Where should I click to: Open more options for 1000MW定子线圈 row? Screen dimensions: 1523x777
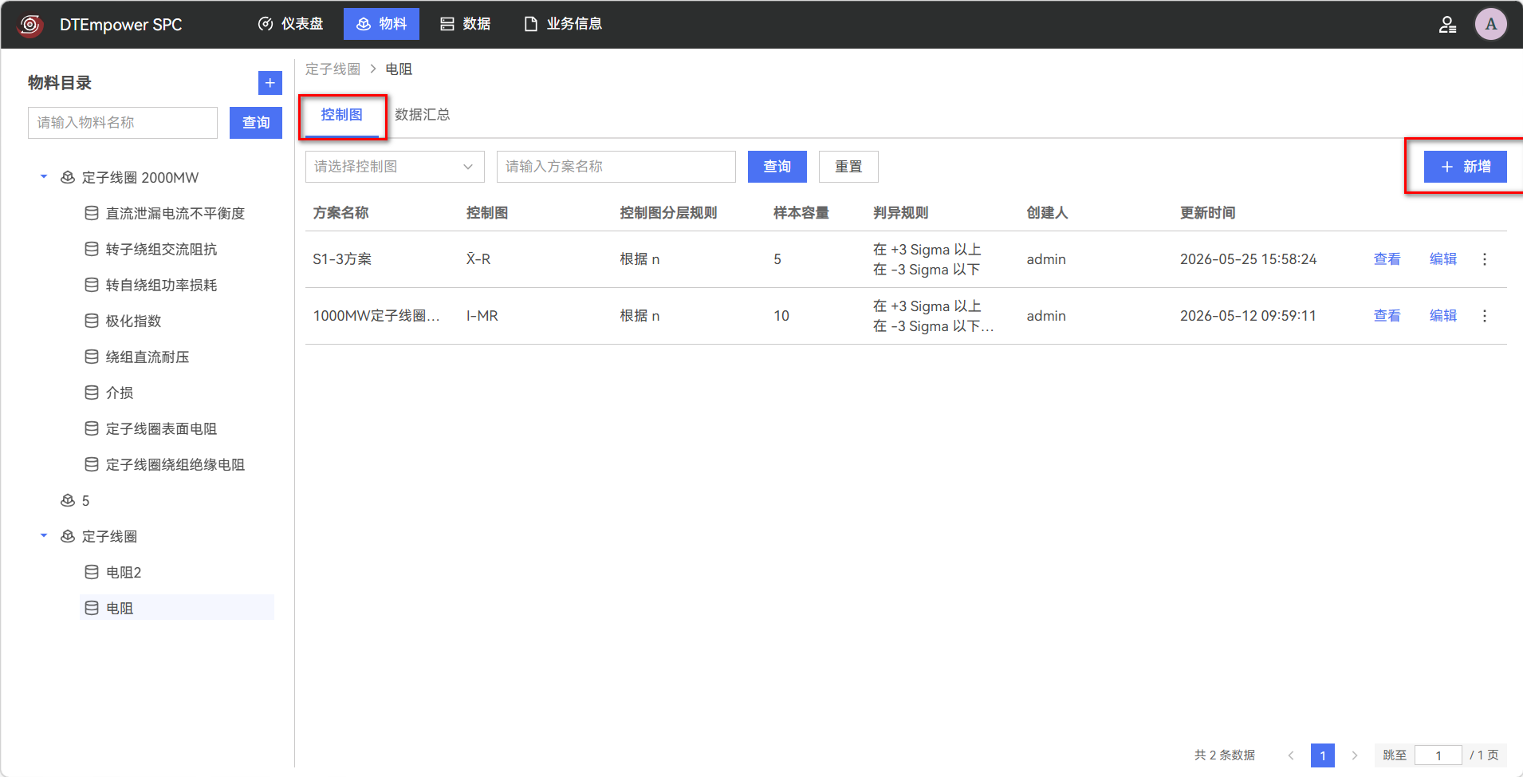click(1485, 316)
